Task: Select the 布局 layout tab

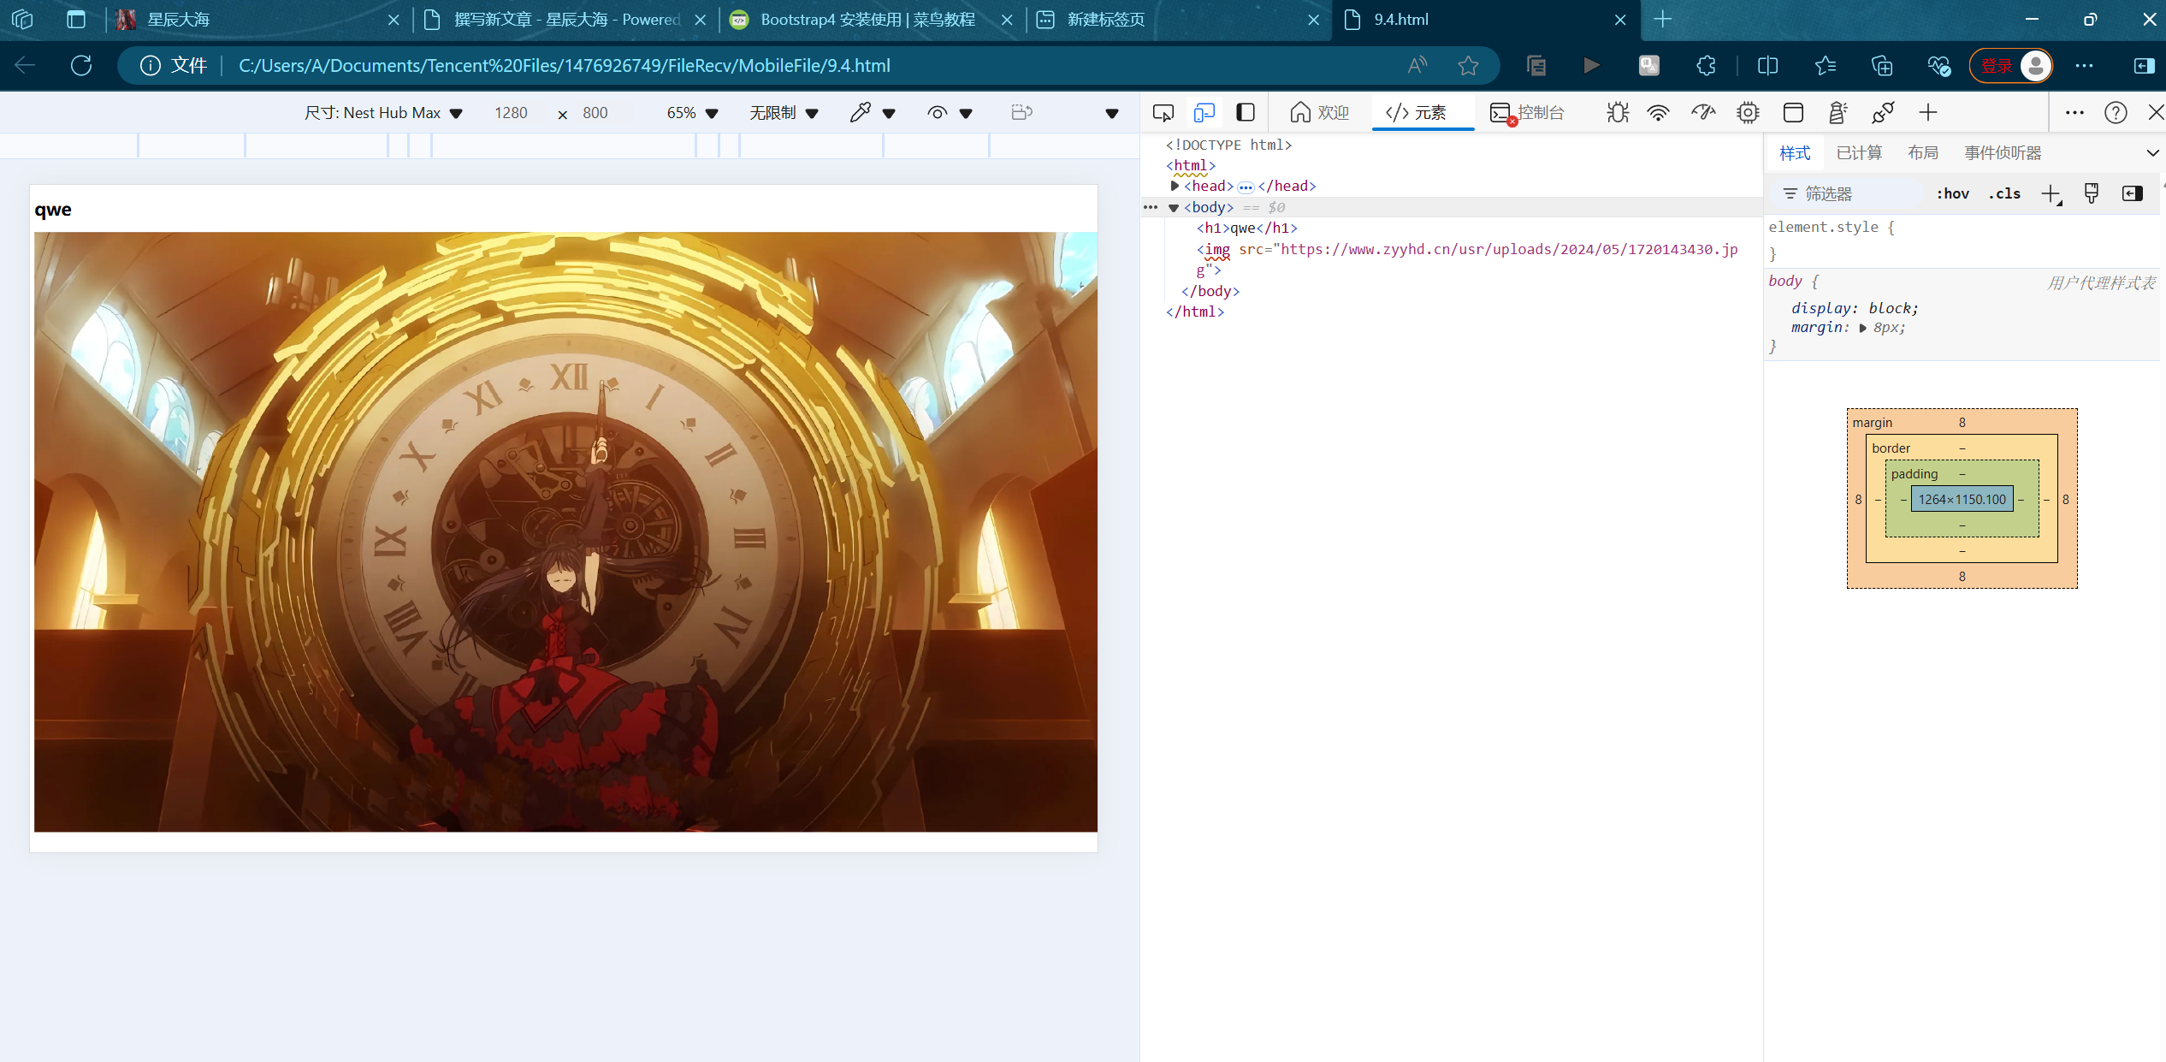Action: pos(1922,152)
